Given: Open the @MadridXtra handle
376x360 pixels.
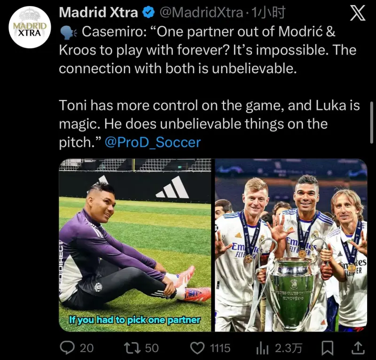Looking at the screenshot, I should (x=201, y=13).
